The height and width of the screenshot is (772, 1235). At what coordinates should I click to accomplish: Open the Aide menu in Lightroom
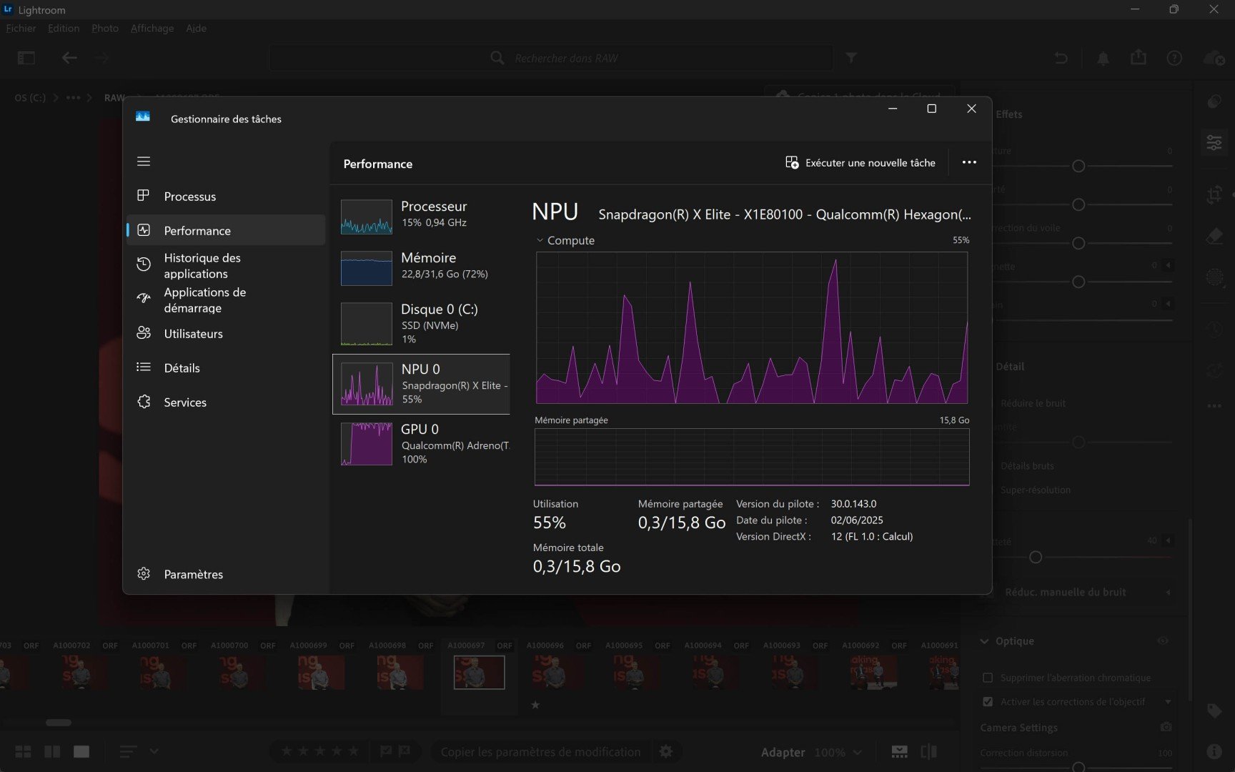coord(197,29)
